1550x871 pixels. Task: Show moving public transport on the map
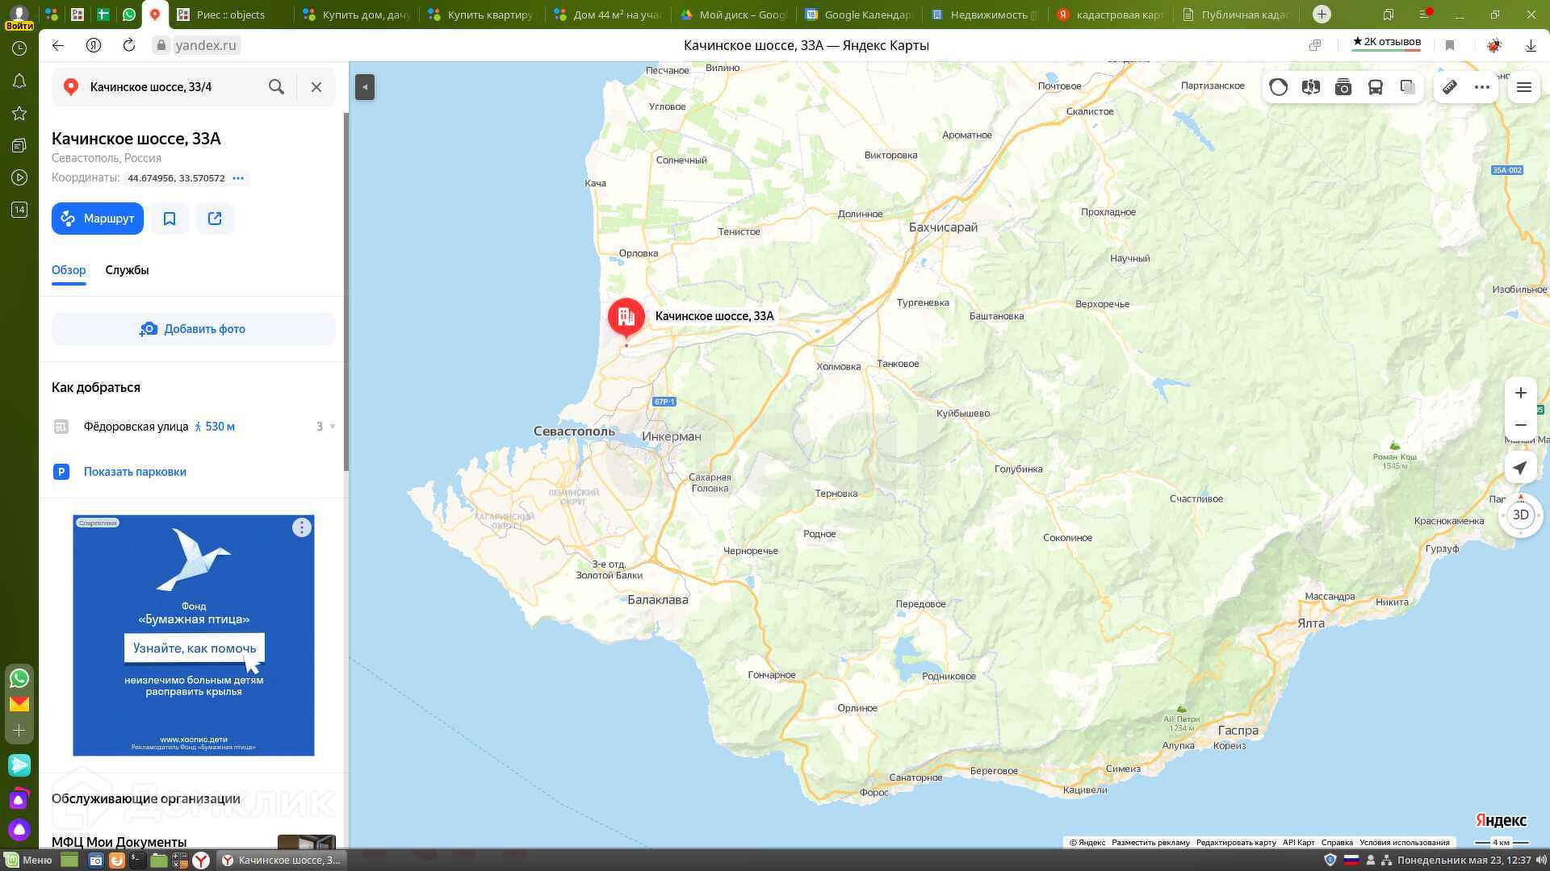coord(1376,87)
